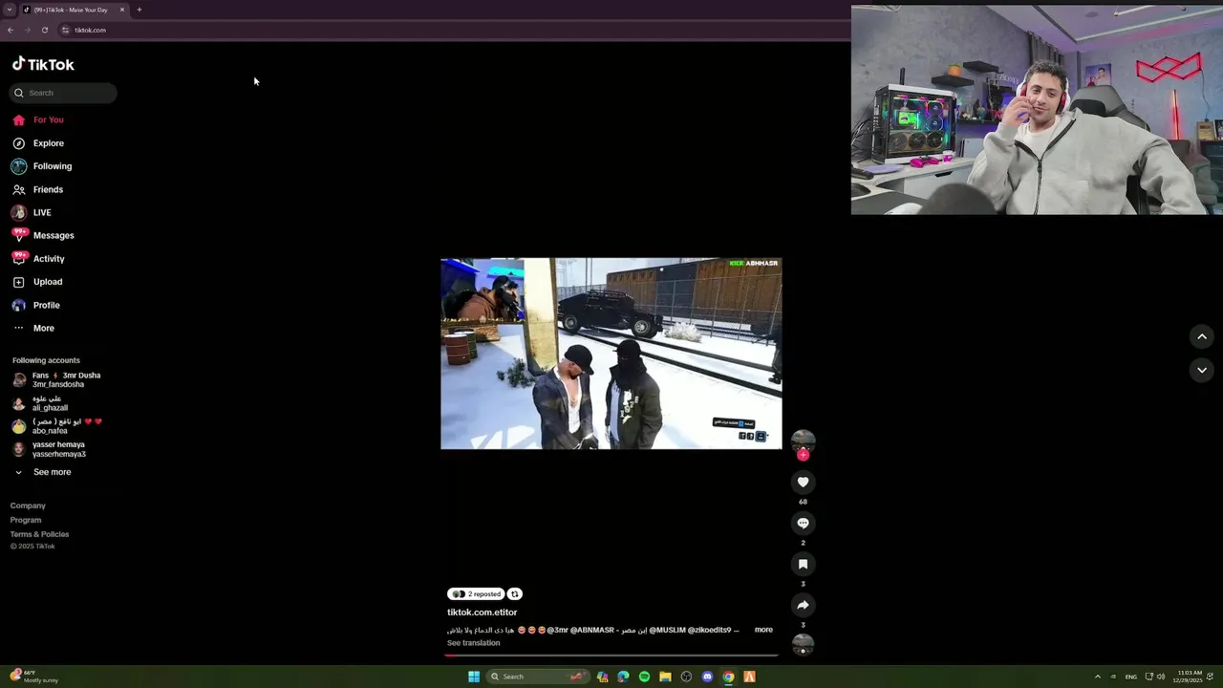The height and width of the screenshot is (688, 1223).
Task: Open the taskbar clock and date
Action: 1190,677
